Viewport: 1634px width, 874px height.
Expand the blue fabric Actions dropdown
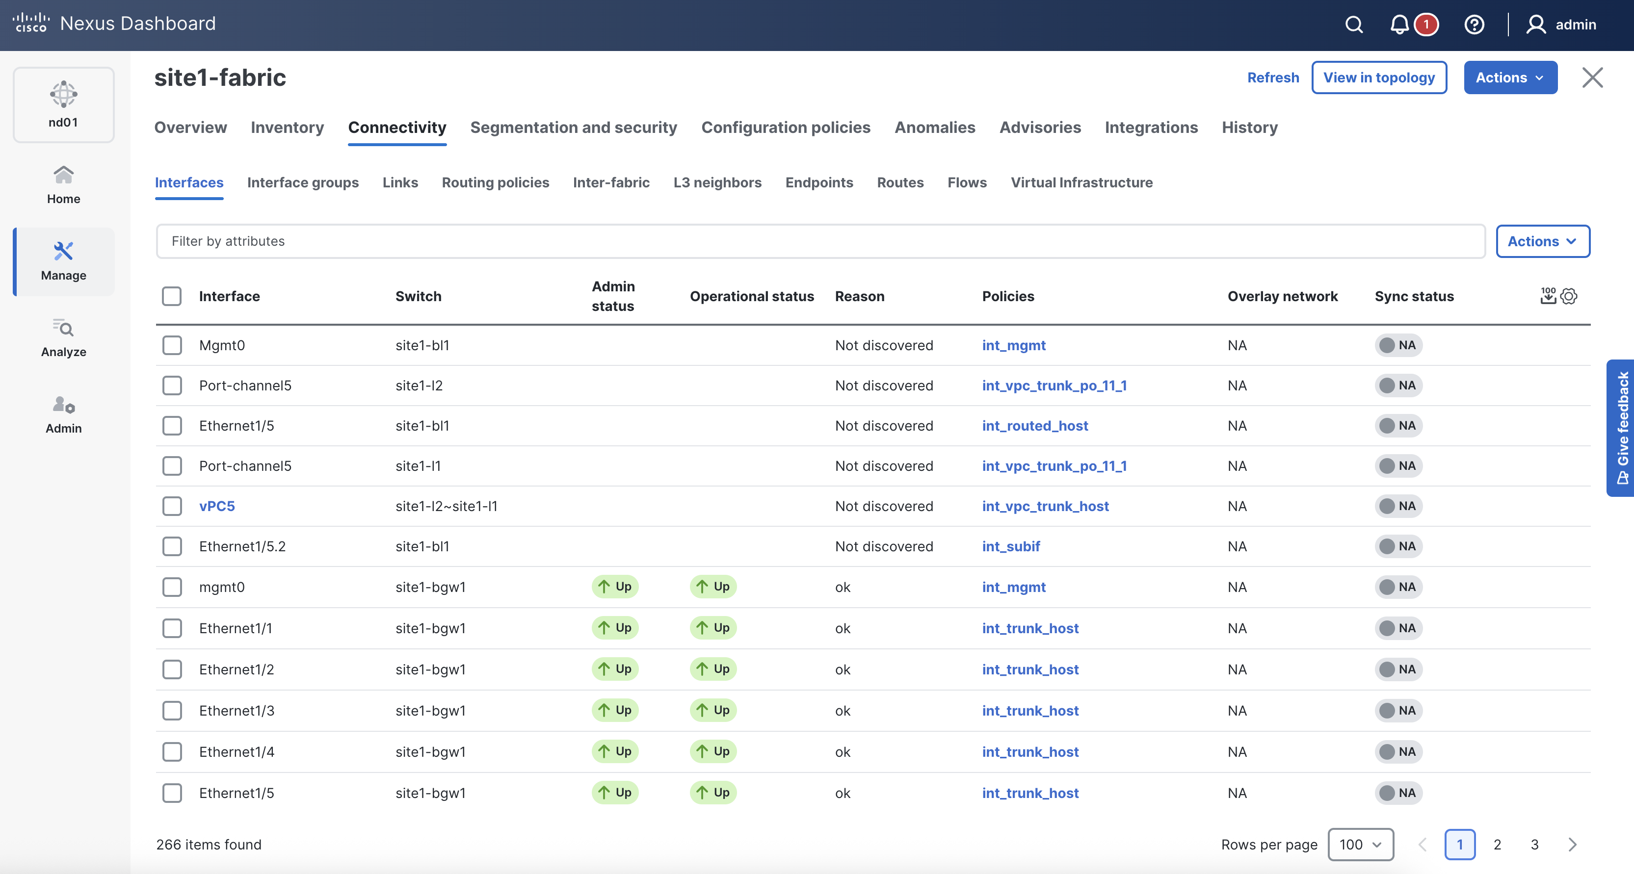(x=1510, y=77)
